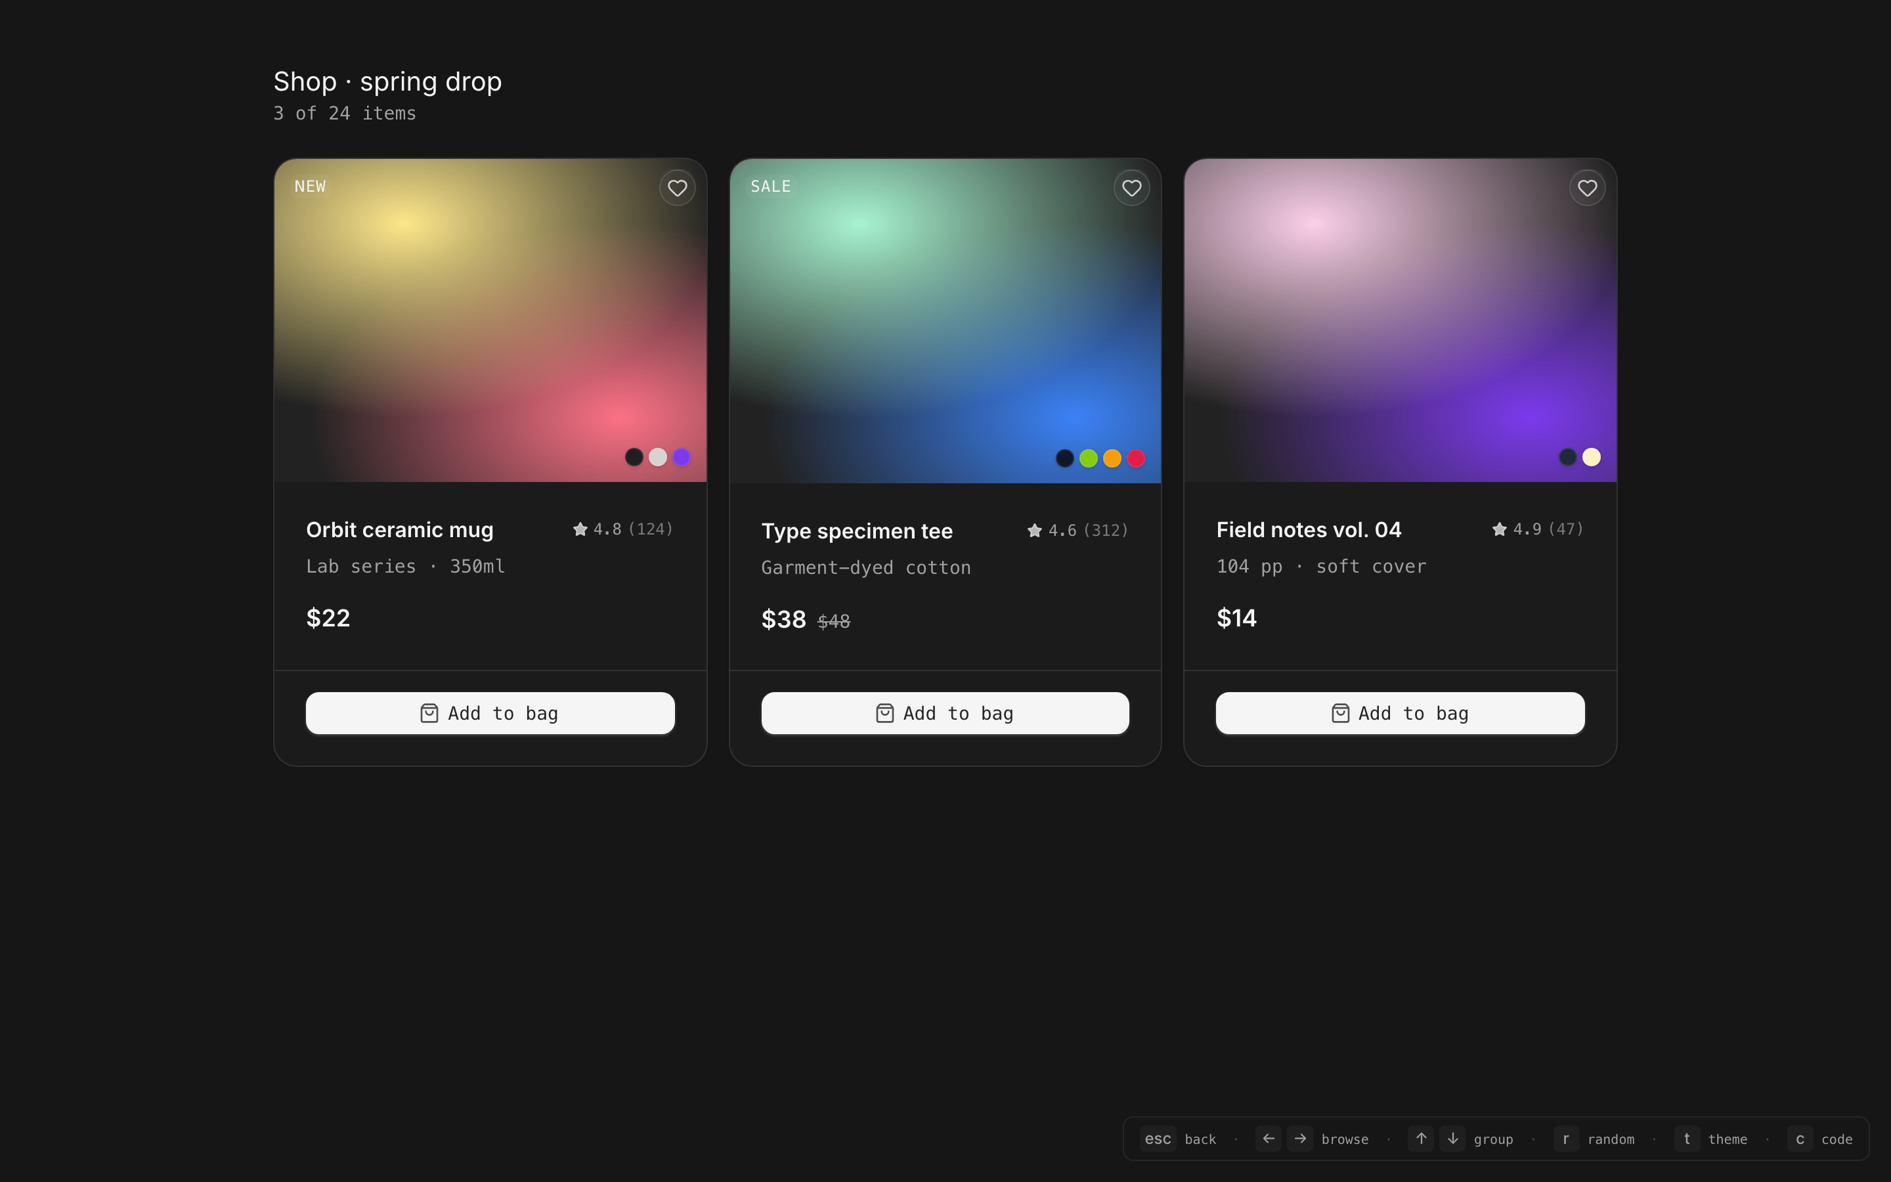This screenshot has height=1182, width=1891.
Task: Click the left arrow browse key
Action: (1269, 1138)
